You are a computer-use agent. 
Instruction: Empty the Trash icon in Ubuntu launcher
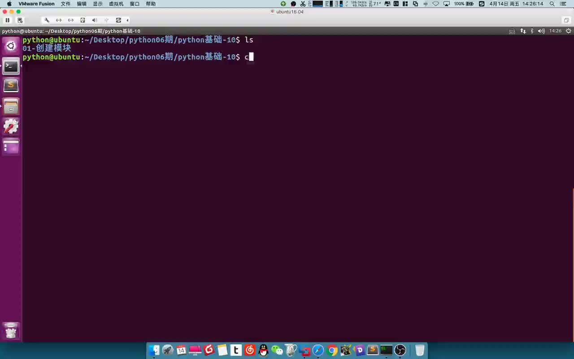11,331
